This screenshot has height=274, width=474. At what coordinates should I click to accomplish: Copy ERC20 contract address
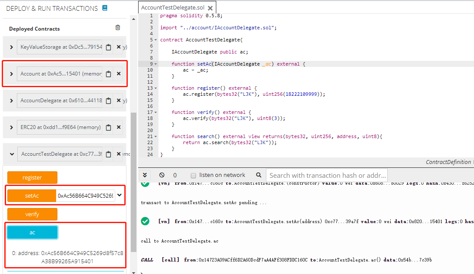tap(108, 127)
